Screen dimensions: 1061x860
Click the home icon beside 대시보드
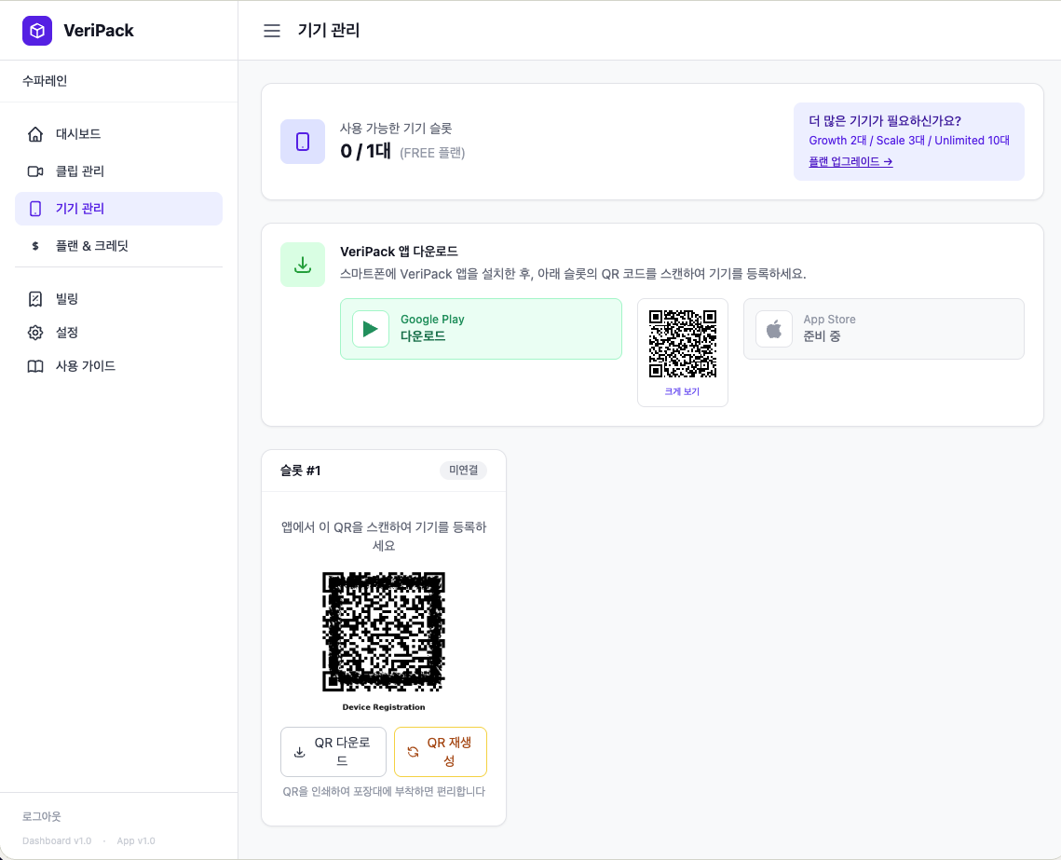pyautogui.click(x=35, y=134)
